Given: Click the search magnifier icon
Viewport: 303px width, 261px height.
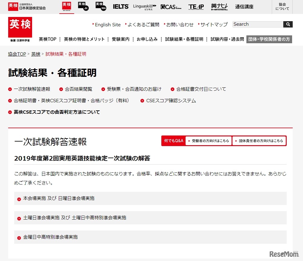Looking at the screenshot, I should pos(288,24).
